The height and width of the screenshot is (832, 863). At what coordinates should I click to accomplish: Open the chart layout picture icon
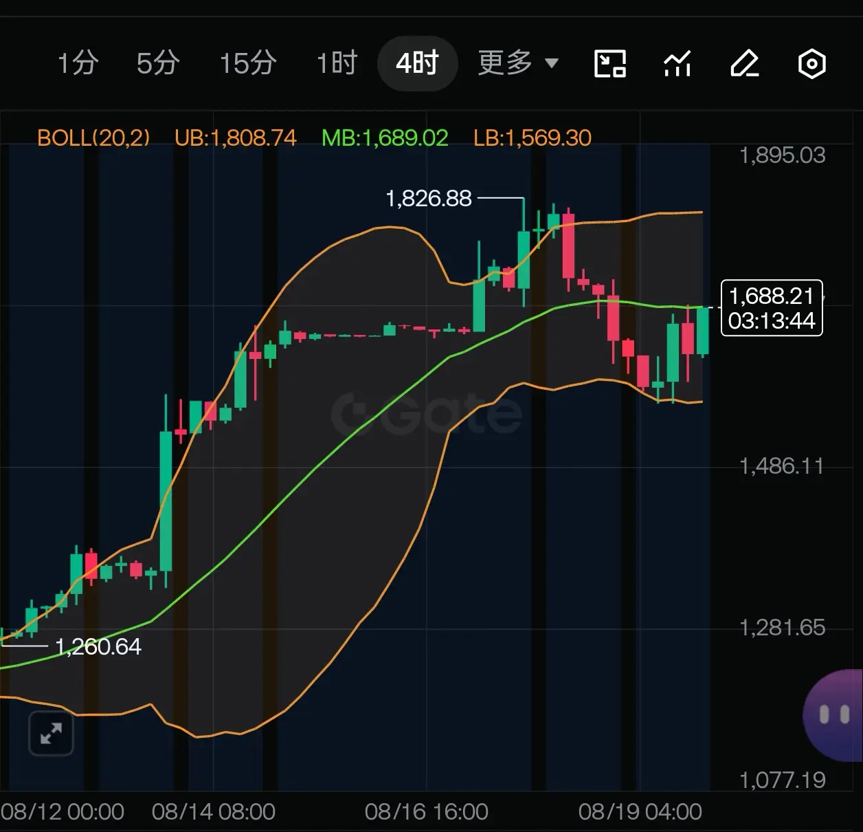(x=609, y=64)
